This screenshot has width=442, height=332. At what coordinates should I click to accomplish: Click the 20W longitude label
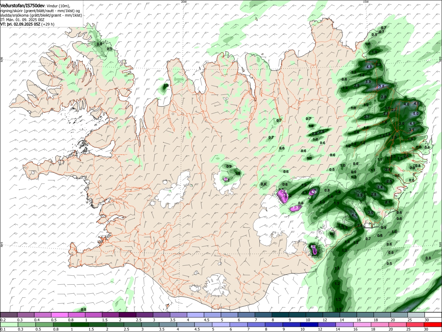(x=184, y=2)
